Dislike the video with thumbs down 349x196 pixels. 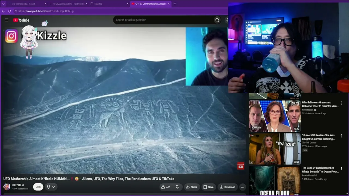point(177,187)
